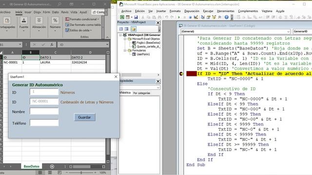
Task: Collapse the Microsoft Excel Objetos folder
Action: click(x=125, y=39)
